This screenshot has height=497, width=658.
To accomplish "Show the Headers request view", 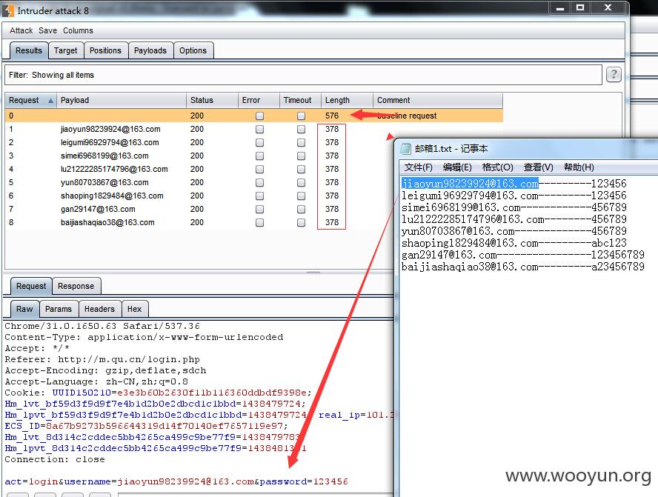I will (x=99, y=309).
